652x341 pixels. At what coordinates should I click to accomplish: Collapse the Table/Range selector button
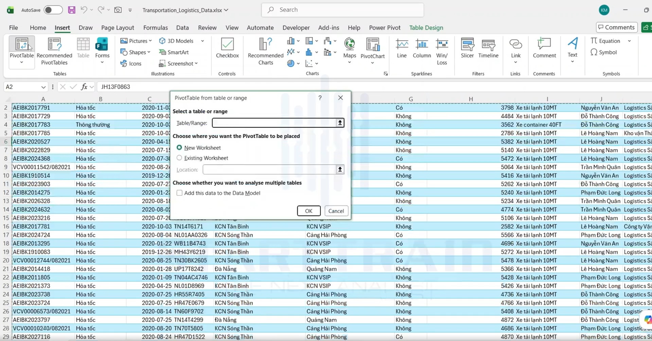tap(340, 123)
